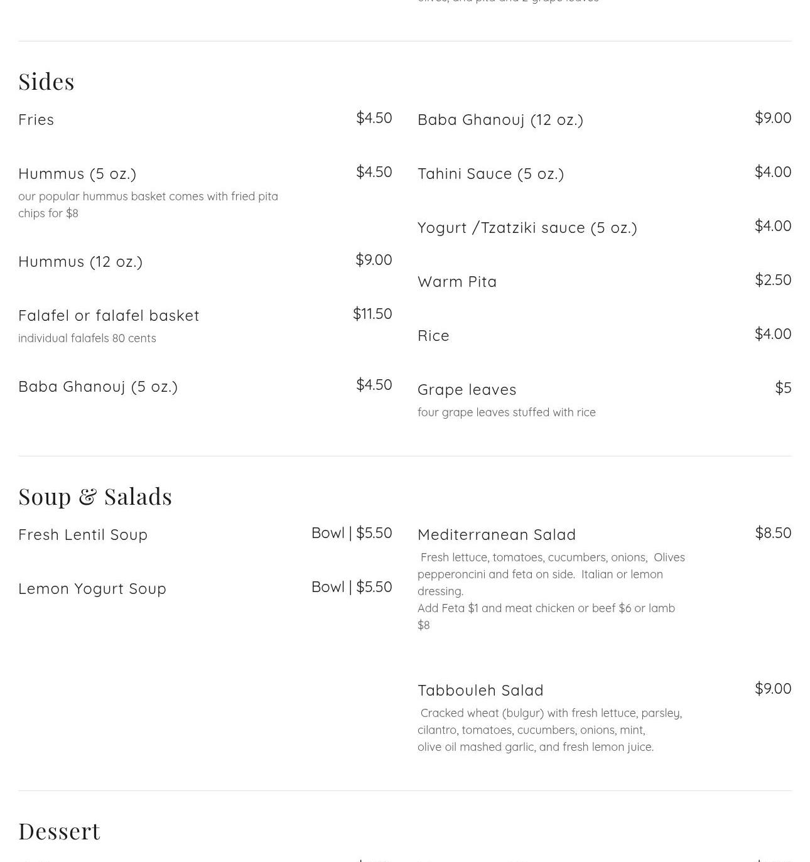810x862 pixels.
Task: Select Baba Ghanouj (5 oz.) item
Action: click(x=98, y=387)
